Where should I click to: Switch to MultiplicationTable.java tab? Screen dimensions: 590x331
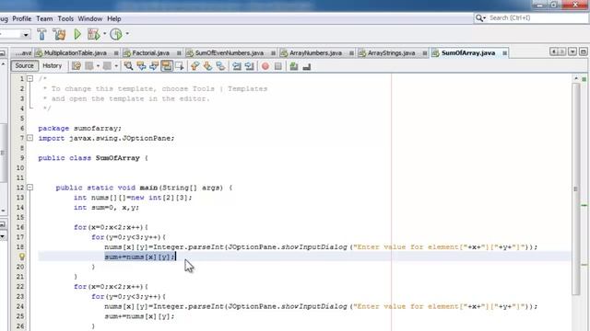pyautogui.click(x=76, y=53)
